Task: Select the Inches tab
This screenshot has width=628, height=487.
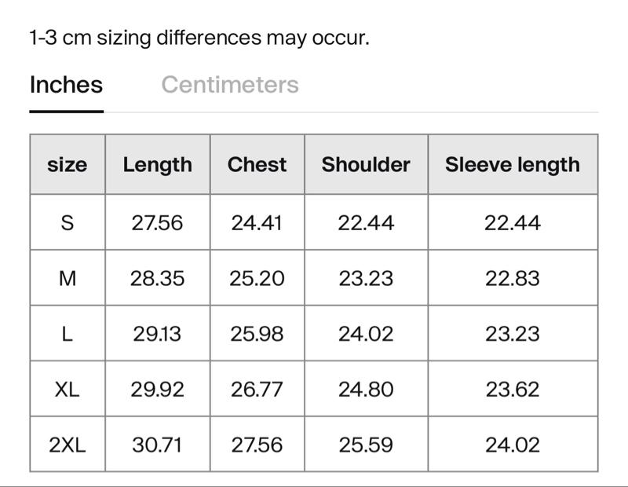Action: [x=66, y=85]
